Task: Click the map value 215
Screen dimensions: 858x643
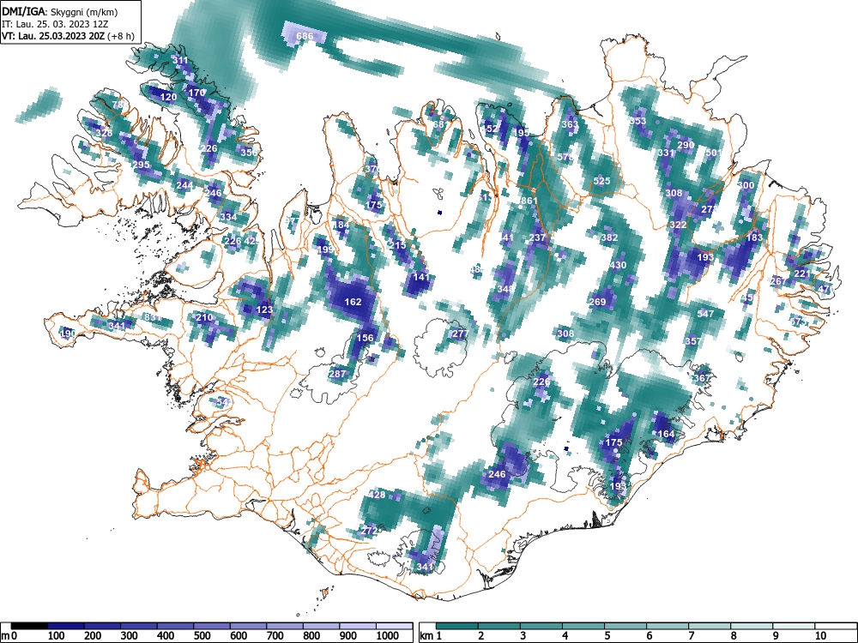Action: pyautogui.click(x=397, y=245)
